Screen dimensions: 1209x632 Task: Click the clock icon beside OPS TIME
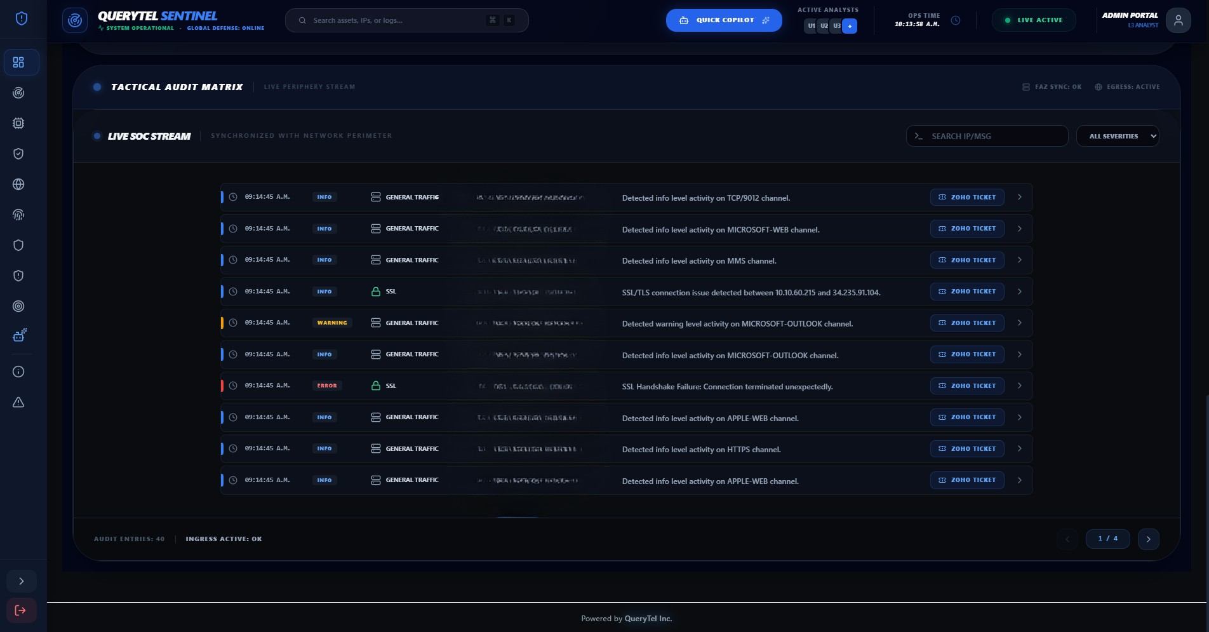[956, 20]
